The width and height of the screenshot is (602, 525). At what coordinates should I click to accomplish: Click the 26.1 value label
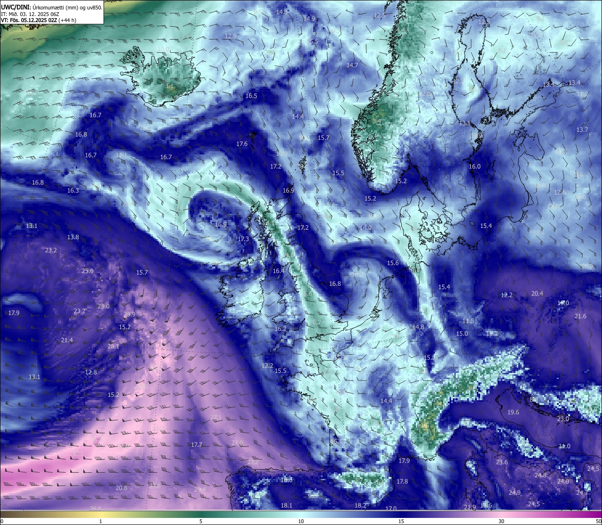coord(113,346)
